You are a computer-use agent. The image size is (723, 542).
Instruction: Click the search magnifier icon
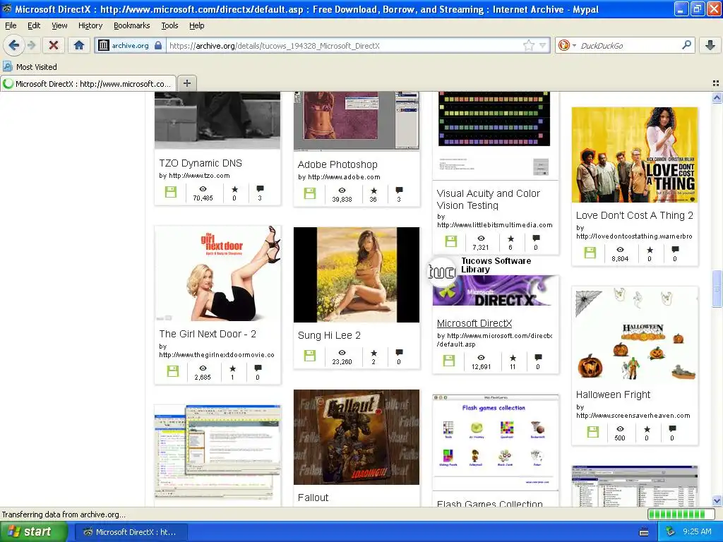click(686, 45)
